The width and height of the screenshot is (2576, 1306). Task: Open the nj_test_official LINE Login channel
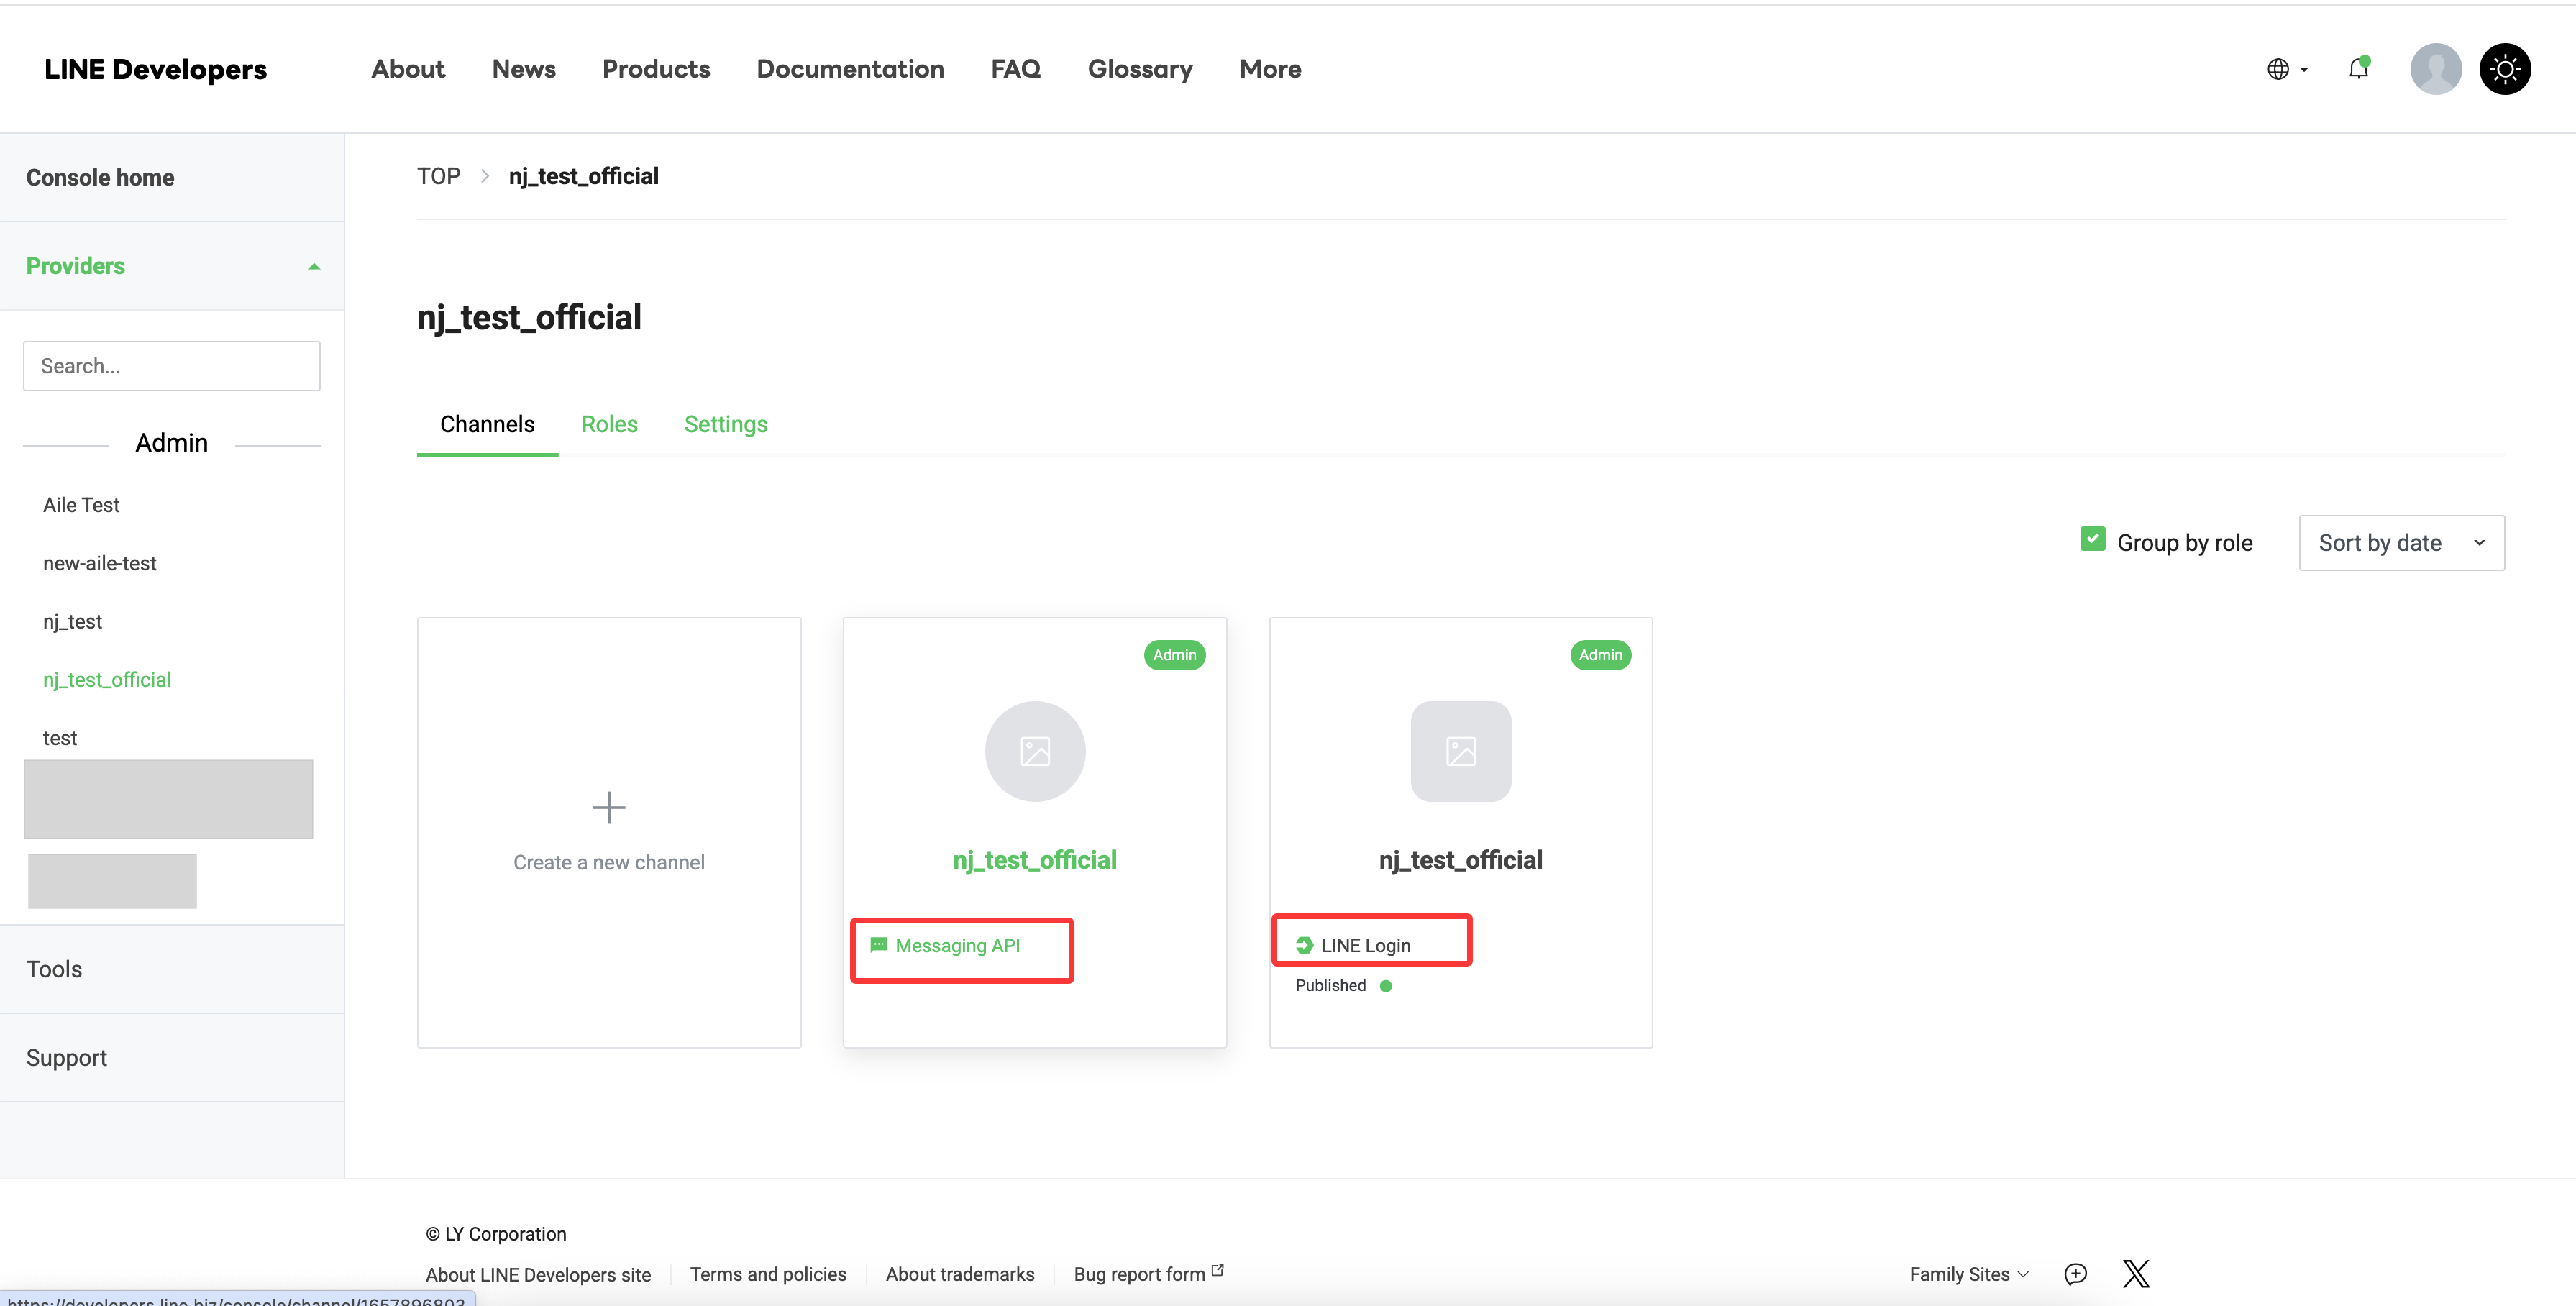click(1460, 860)
